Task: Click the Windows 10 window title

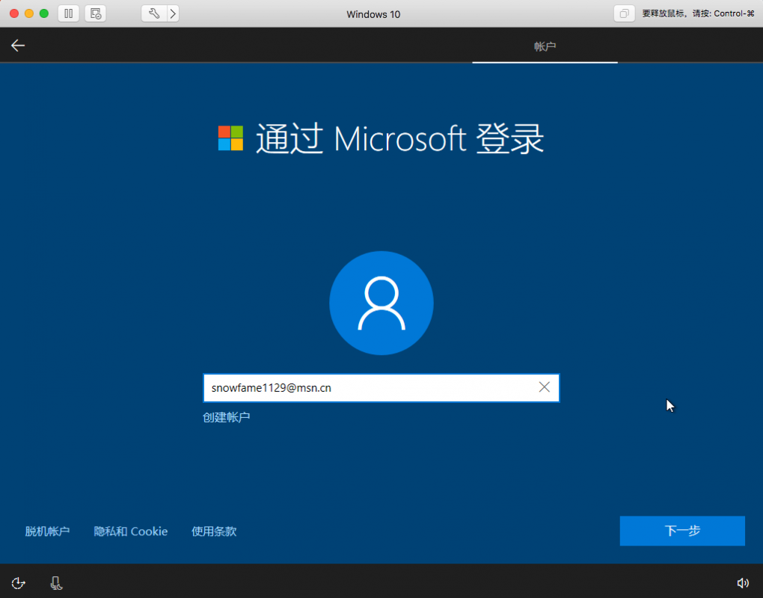Action: click(x=373, y=14)
